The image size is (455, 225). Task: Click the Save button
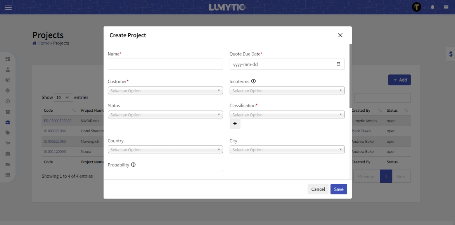point(338,189)
